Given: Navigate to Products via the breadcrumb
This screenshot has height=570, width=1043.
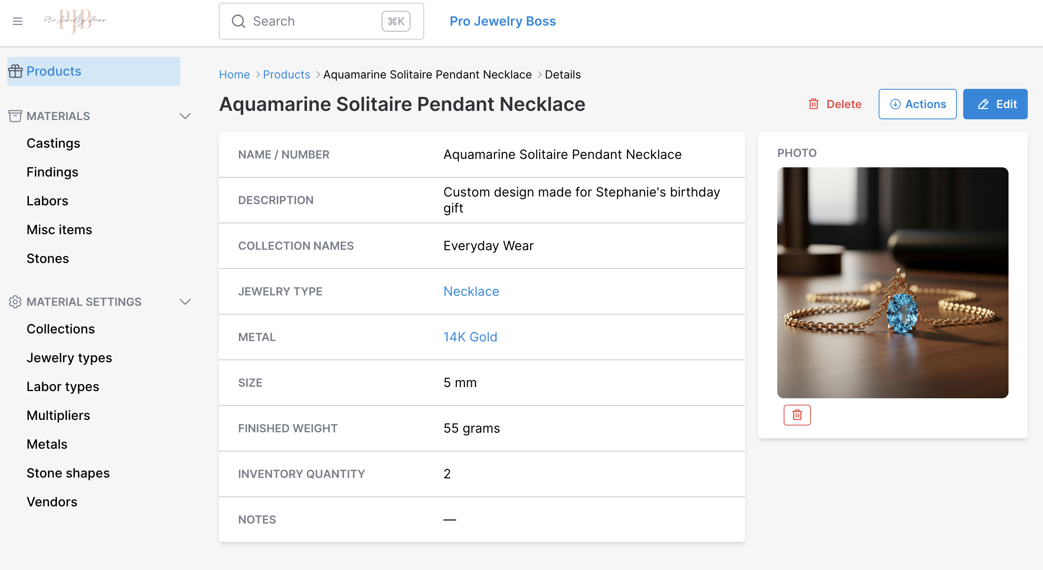Looking at the screenshot, I should (x=286, y=74).
